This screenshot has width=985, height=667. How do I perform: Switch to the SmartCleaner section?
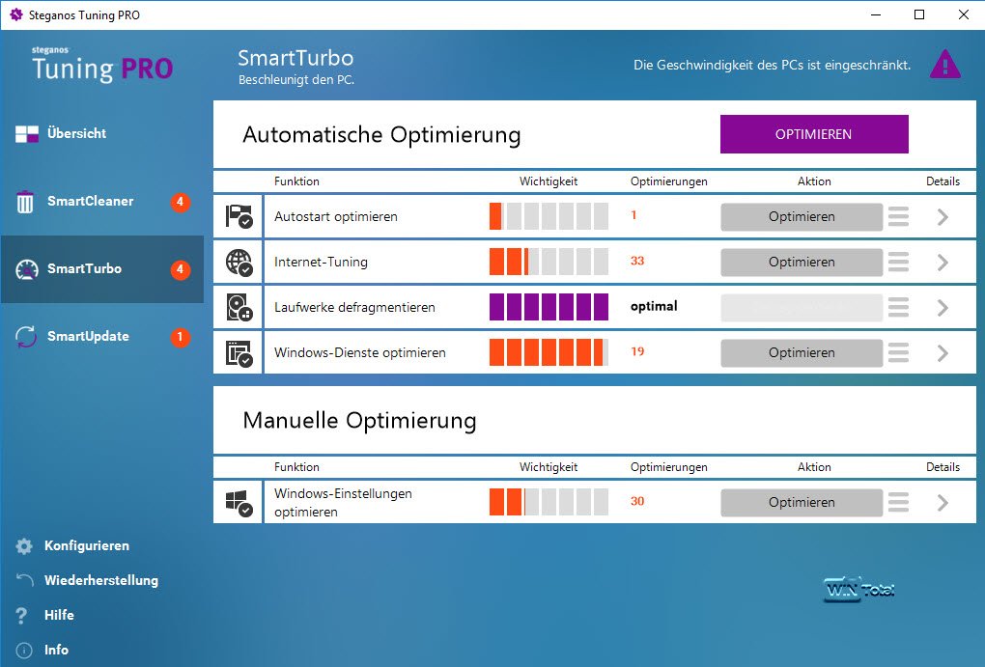coord(101,202)
